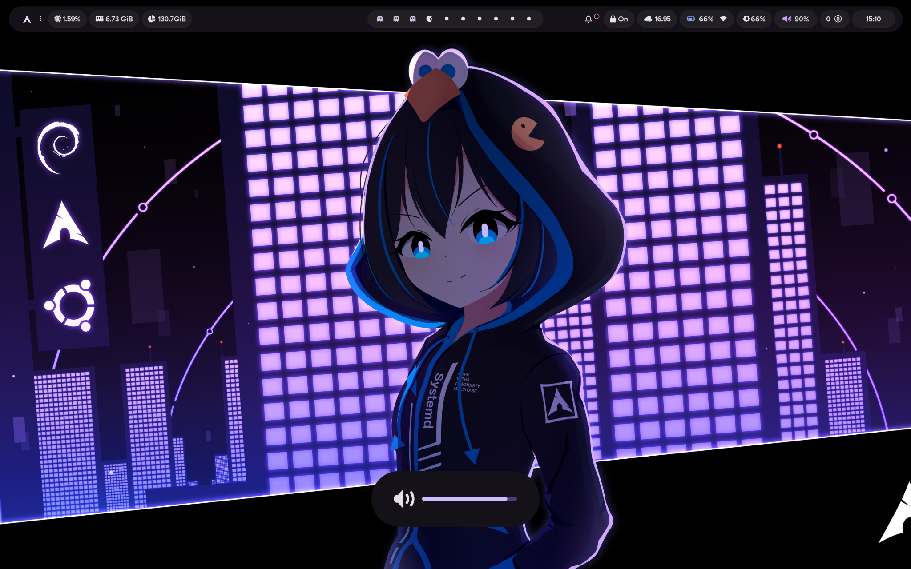Switch to workspace five dot
The image size is (911, 569).
click(447, 19)
